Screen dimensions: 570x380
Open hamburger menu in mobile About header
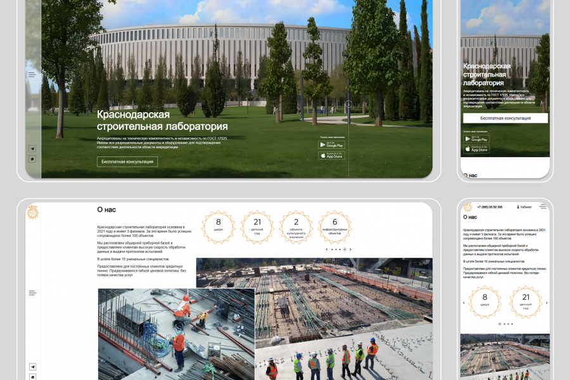(x=543, y=206)
